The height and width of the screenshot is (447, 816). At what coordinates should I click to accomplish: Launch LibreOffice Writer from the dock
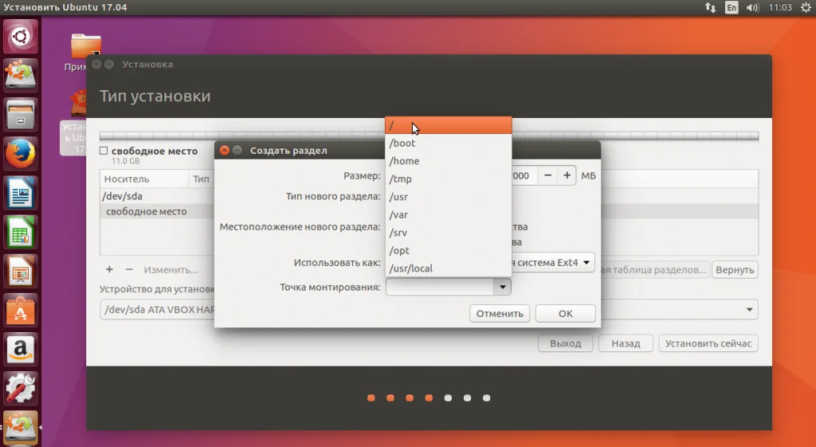[x=20, y=193]
